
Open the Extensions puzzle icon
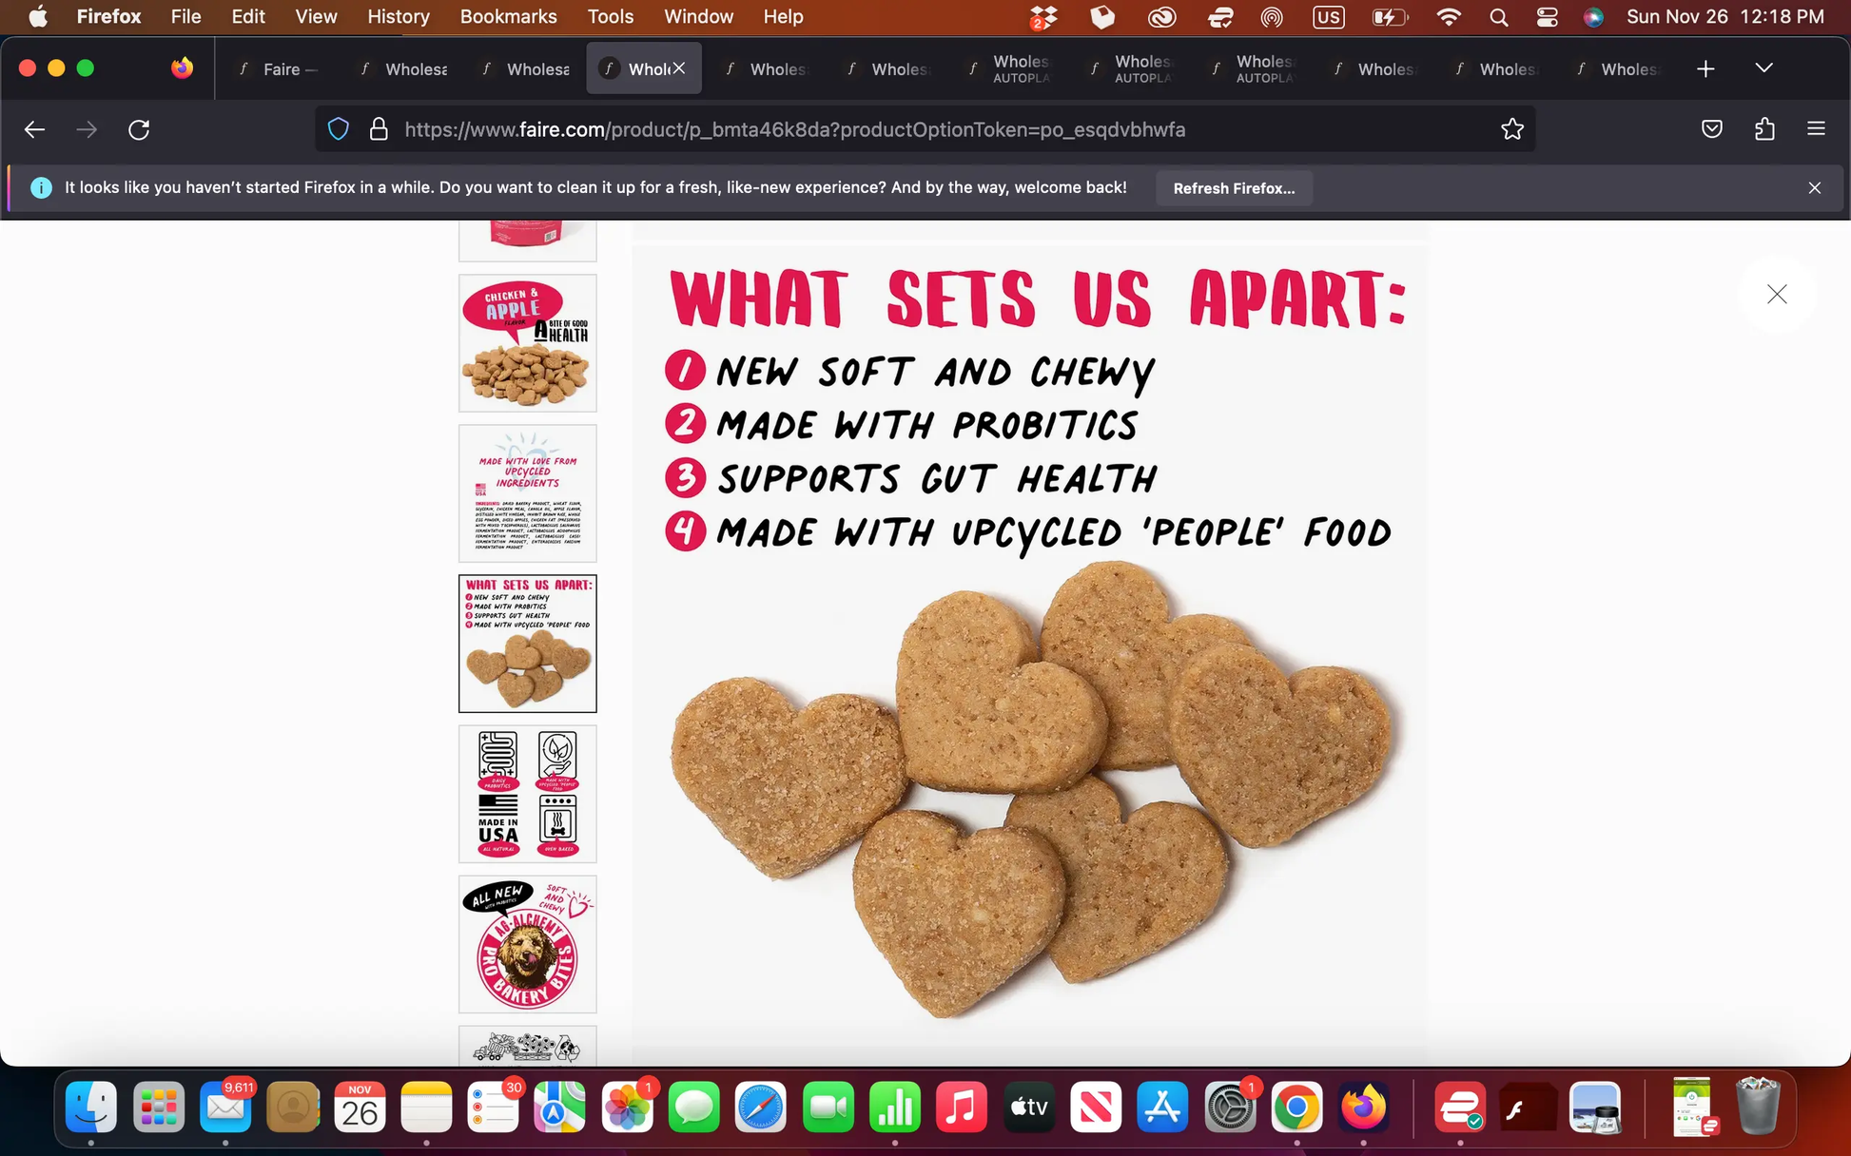1764,129
